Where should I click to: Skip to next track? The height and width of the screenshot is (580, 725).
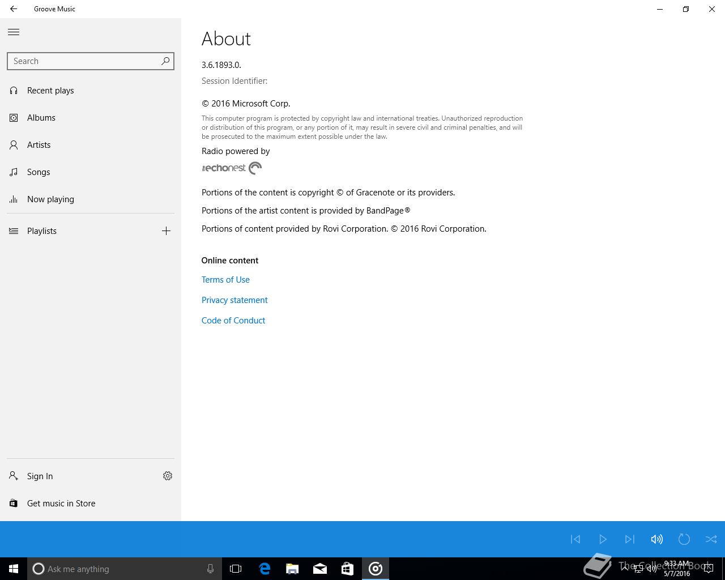click(630, 539)
